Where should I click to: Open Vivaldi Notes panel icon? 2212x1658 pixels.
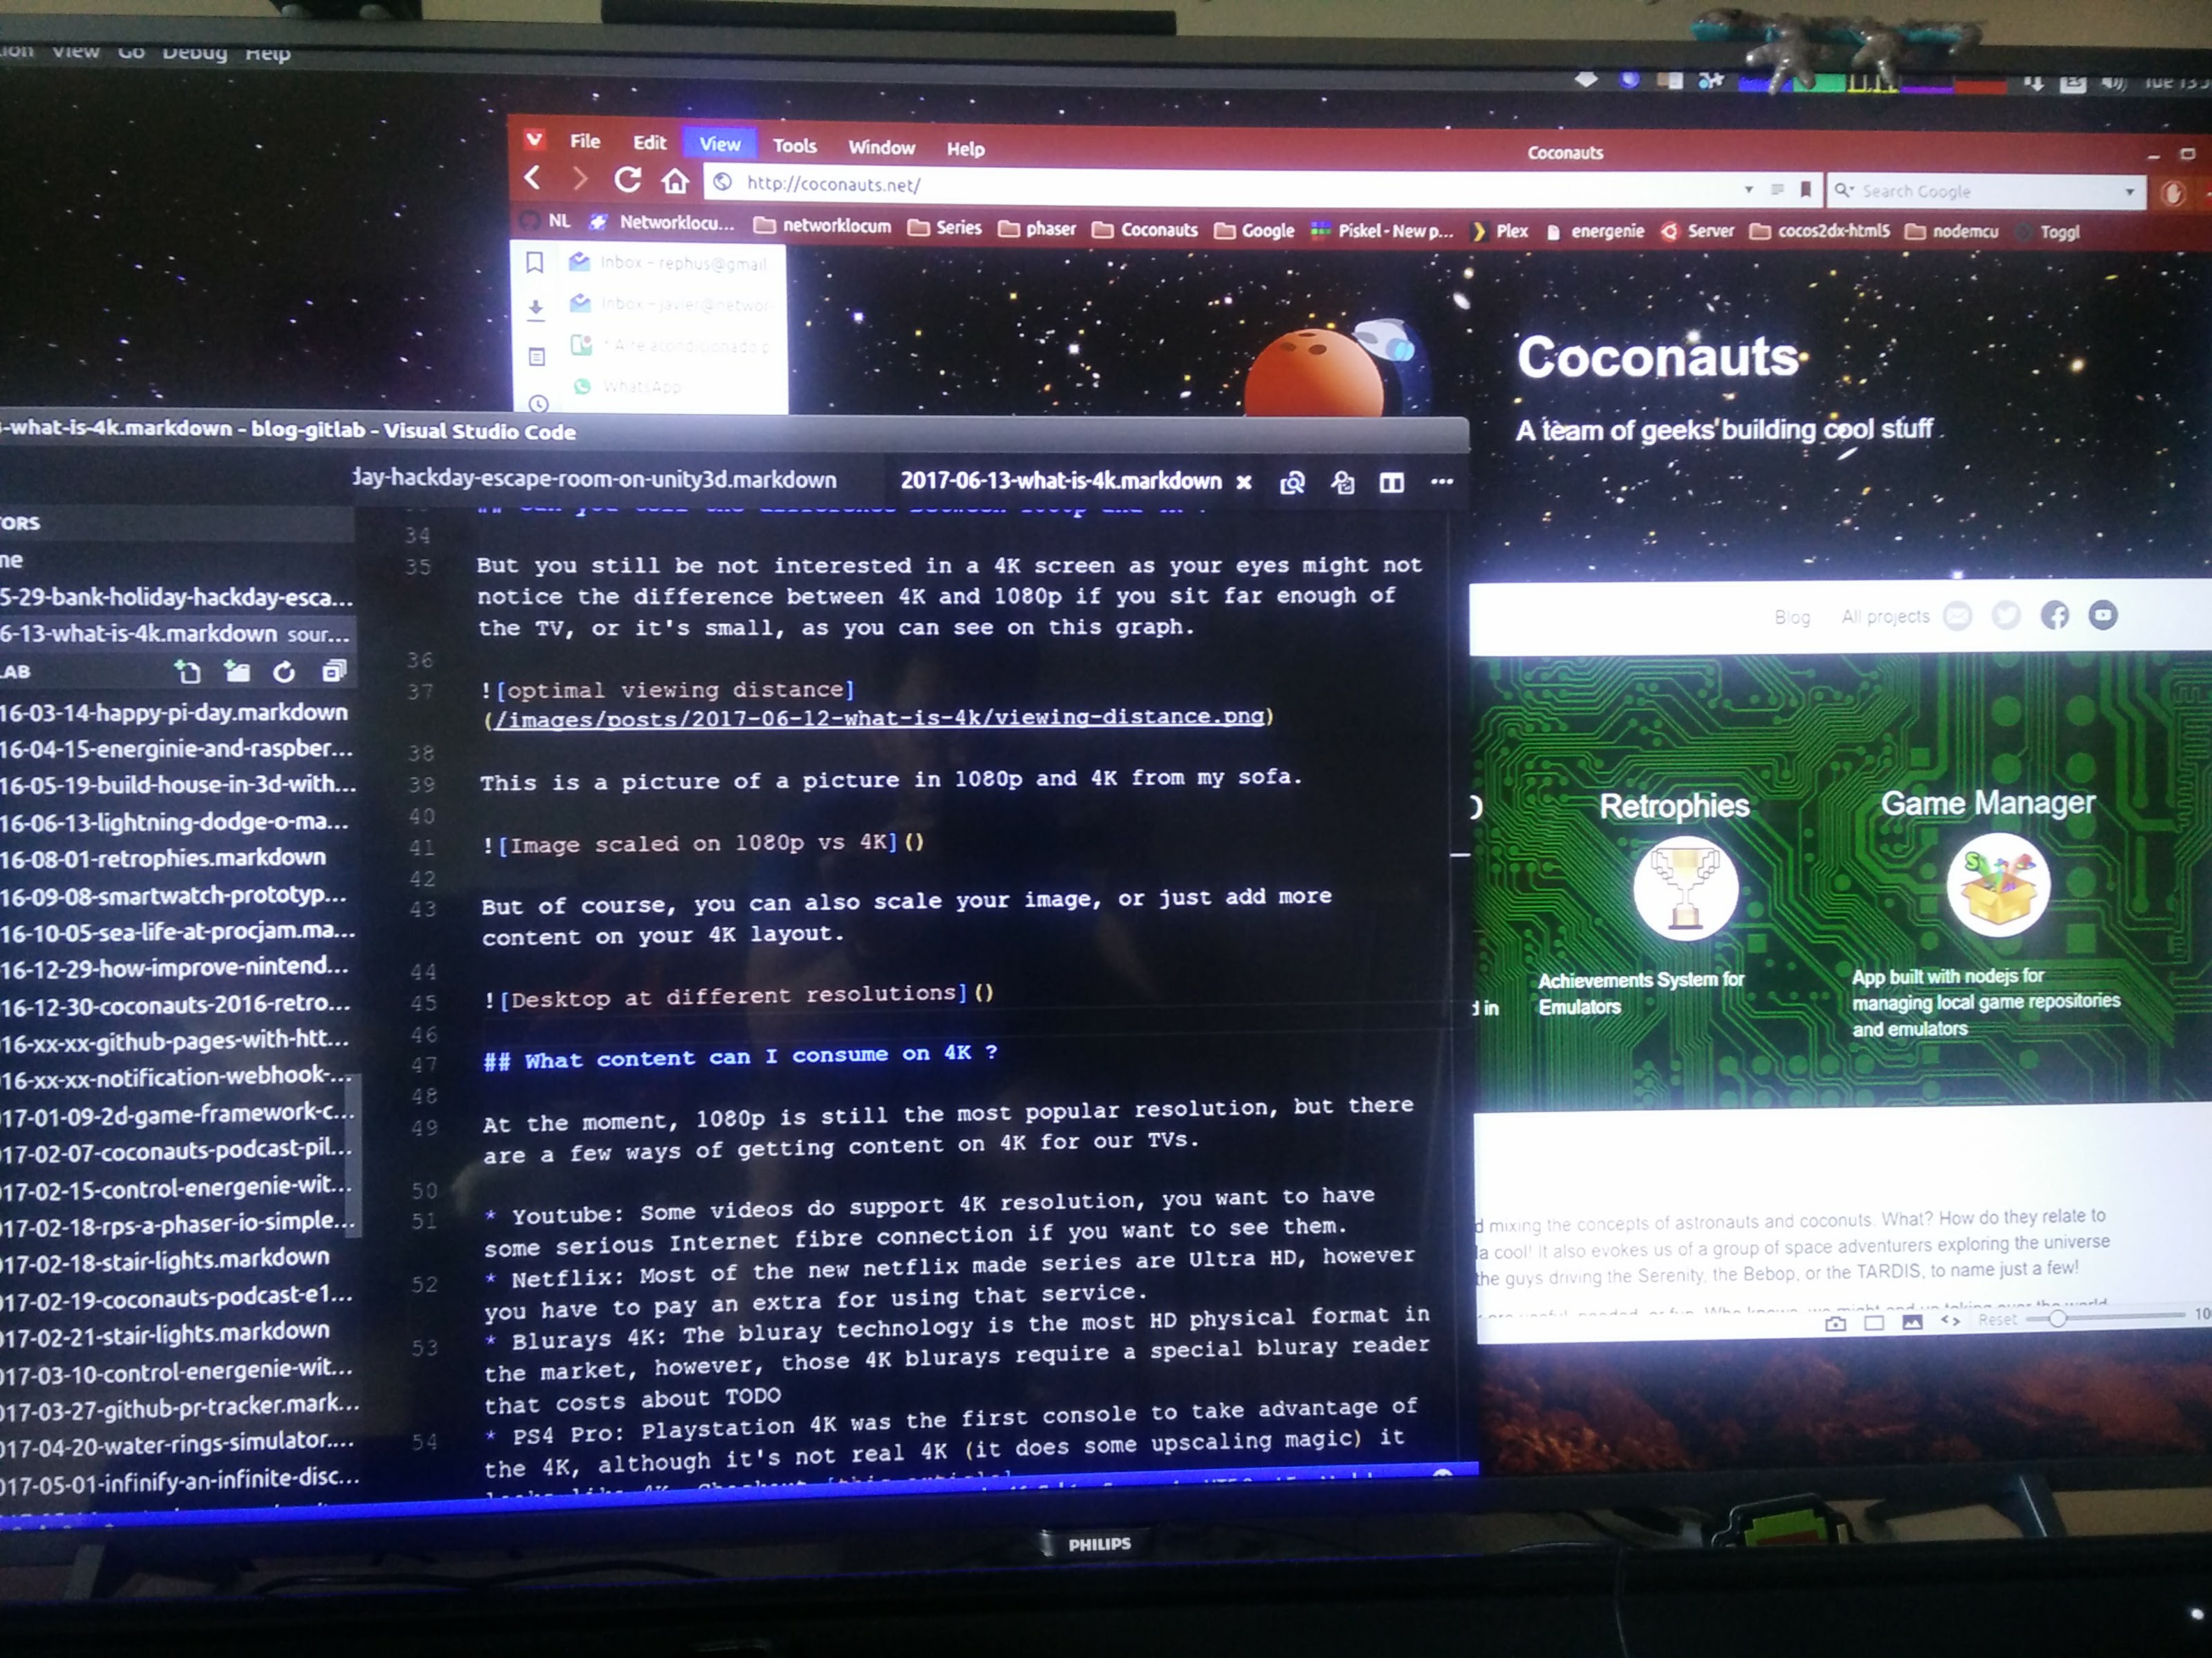click(537, 356)
